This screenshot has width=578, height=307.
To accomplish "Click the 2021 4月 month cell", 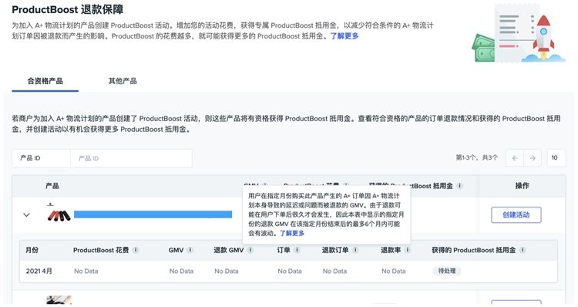I will pos(39,271).
